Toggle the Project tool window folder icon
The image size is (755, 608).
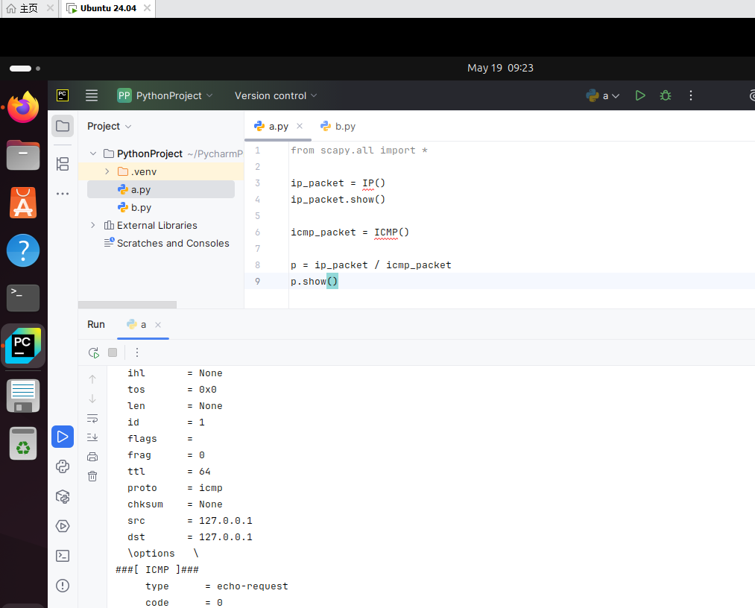coord(63,126)
